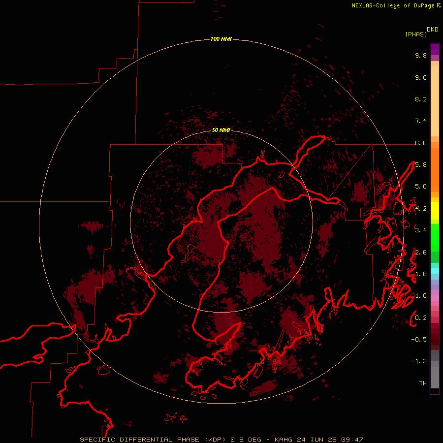Click the 7.4 legend value
The width and height of the screenshot is (443, 443).
(x=421, y=121)
